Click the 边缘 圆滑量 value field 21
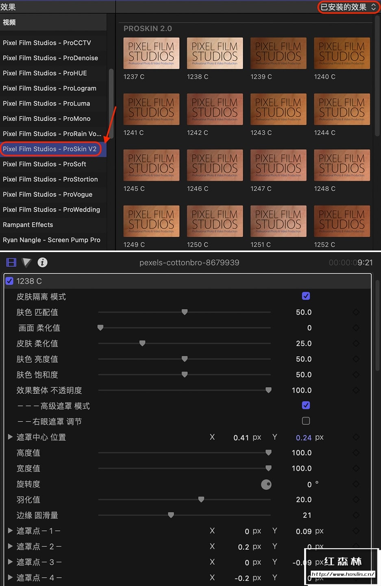The image size is (381, 586). pos(307,515)
